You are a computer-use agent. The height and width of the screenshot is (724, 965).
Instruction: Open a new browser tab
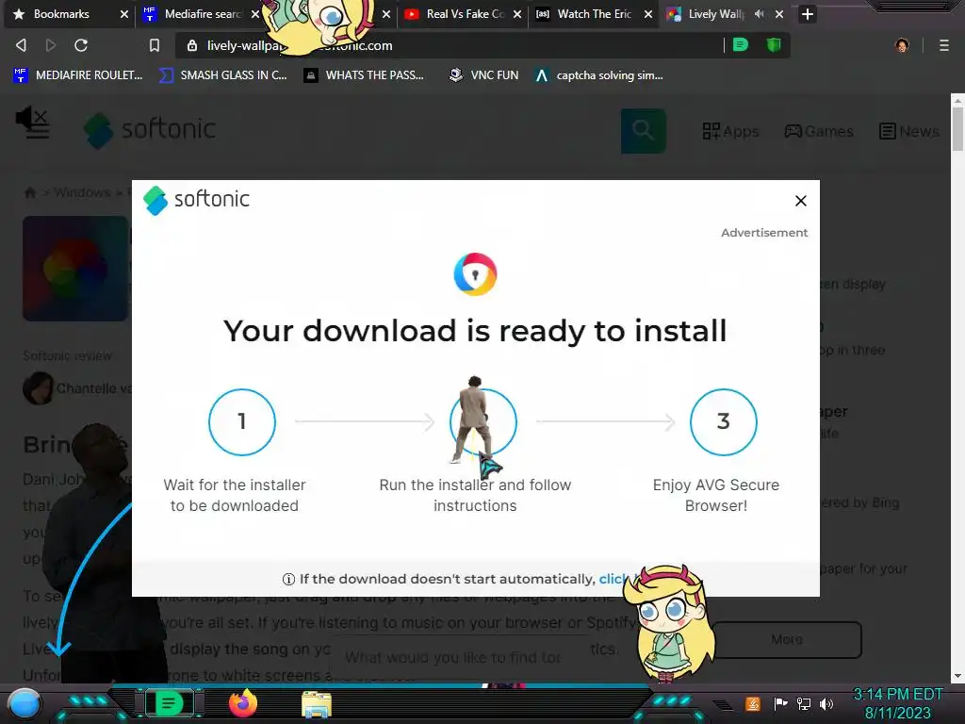tap(808, 14)
